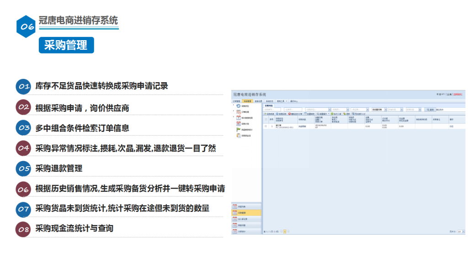This screenshot has width=468, height=278.
Task: Click the export to Excel toolbar icon
Action: [x=353, y=114]
